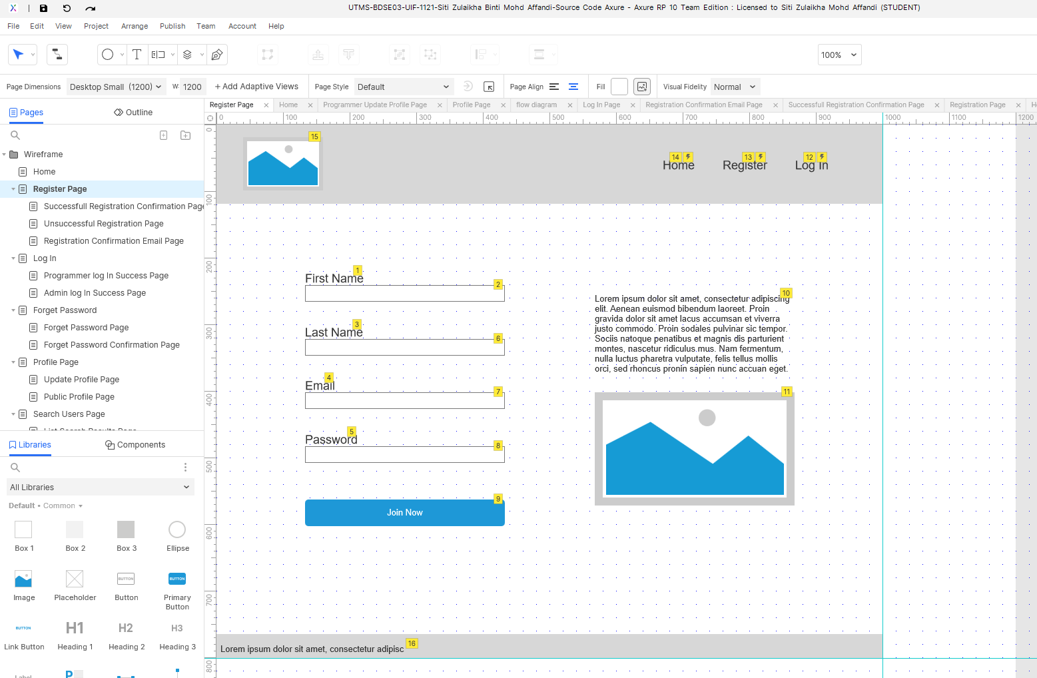Search libraries using the magnifier icon
The height and width of the screenshot is (678, 1037).
coord(15,467)
